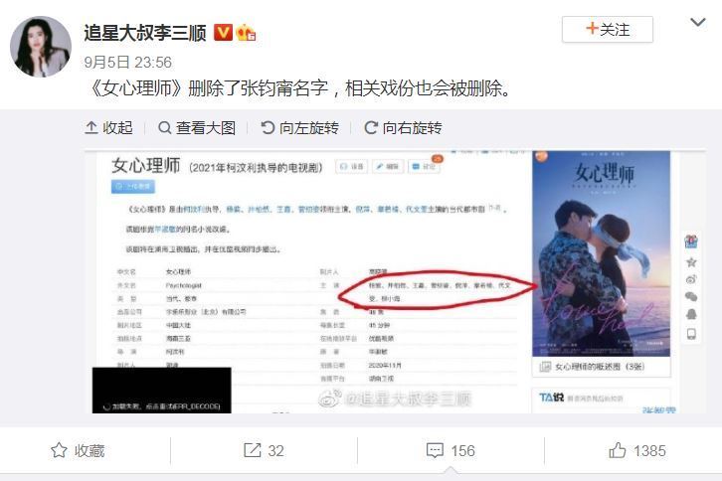The width and height of the screenshot is (722, 481).
Task: Follow the user with +关注 button
Action: pos(608,30)
